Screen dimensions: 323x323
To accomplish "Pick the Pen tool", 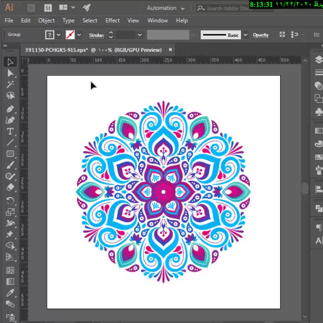I will (x=10, y=109).
